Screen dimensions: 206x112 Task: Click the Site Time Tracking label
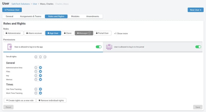(14, 89)
